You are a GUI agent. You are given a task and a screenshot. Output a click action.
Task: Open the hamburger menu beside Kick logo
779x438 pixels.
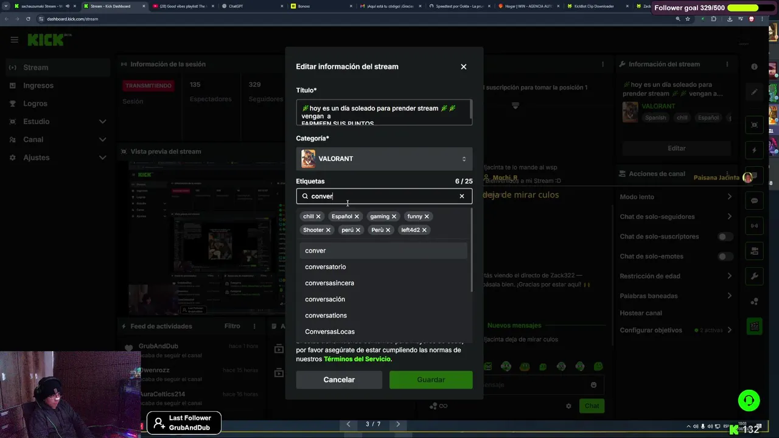14,40
